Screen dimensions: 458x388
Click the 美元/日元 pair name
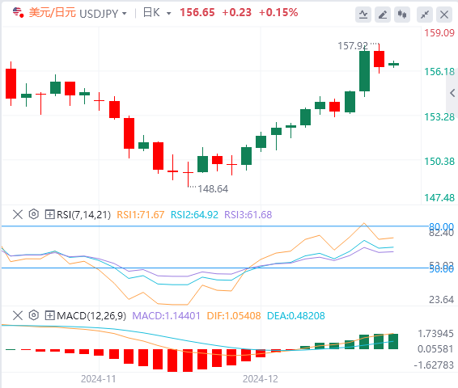click(x=53, y=13)
